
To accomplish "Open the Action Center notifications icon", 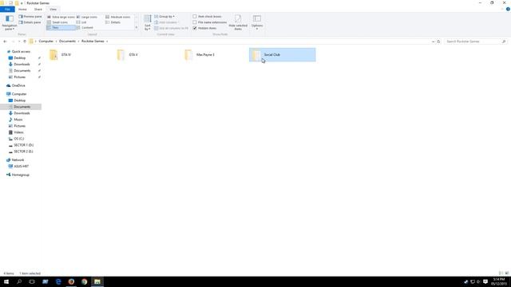I will pyautogui.click(x=485, y=281).
